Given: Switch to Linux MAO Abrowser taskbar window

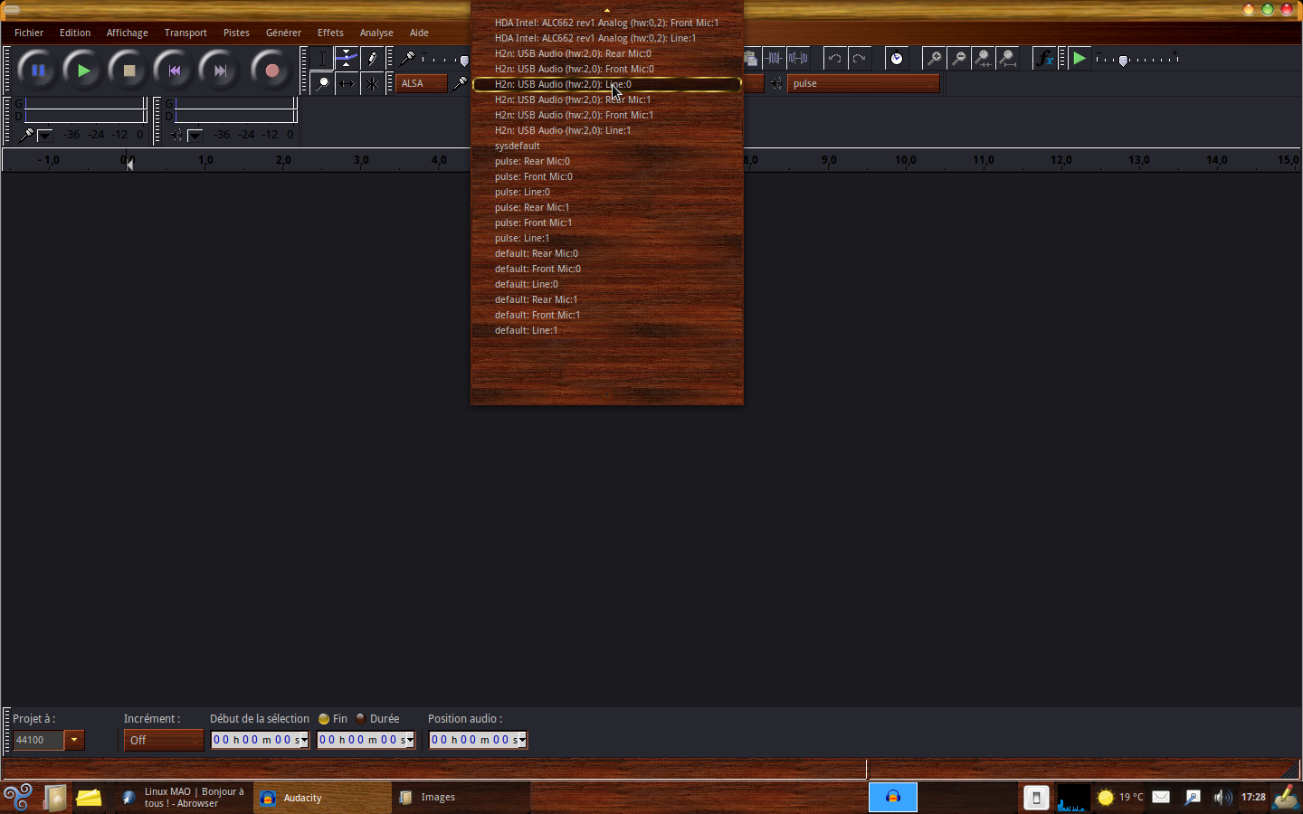Looking at the screenshot, I should (x=185, y=798).
